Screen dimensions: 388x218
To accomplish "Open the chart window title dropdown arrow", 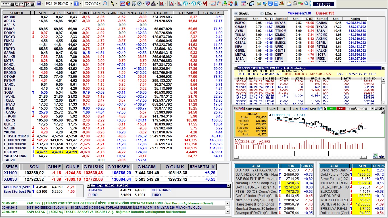I will click(372, 109).
